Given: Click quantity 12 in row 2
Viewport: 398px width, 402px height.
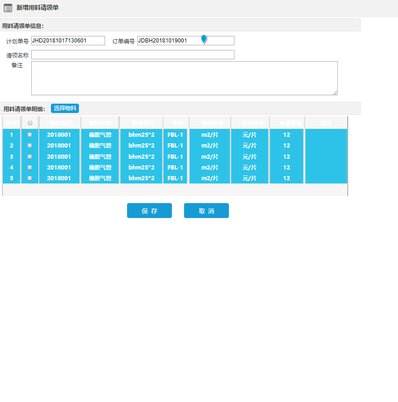Looking at the screenshot, I should click(x=286, y=145).
